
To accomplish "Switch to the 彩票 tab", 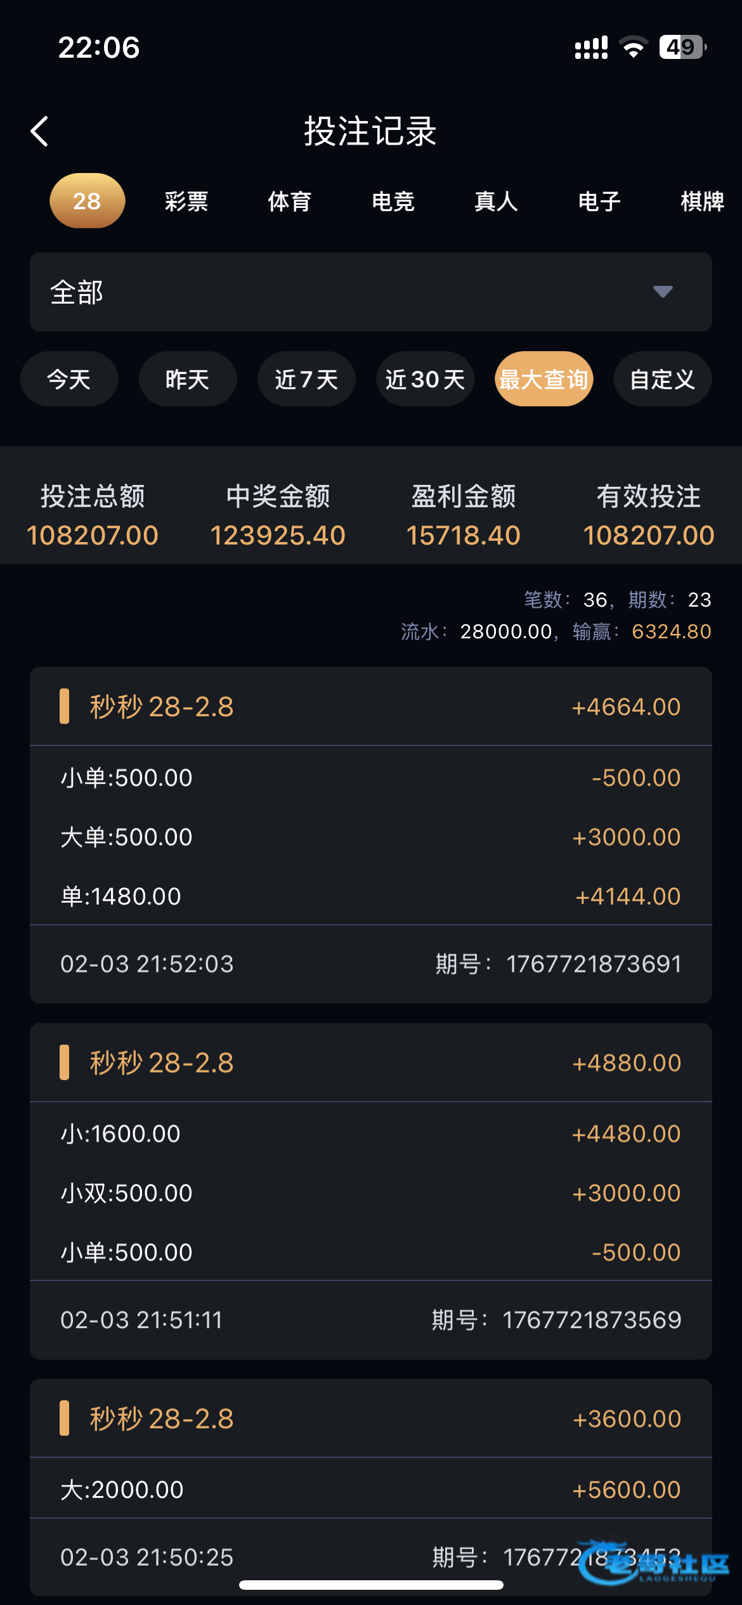I will click(x=186, y=202).
